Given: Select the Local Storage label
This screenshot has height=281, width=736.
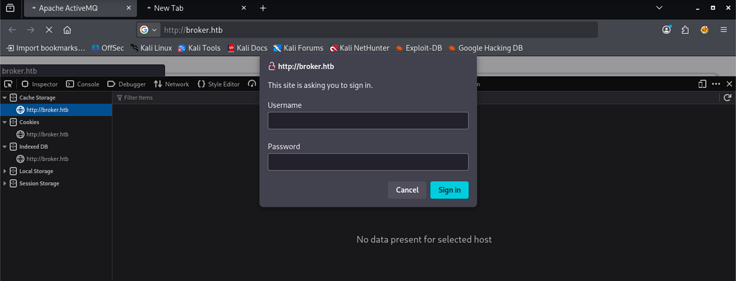Looking at the screenshot, I should click(36, 171).
